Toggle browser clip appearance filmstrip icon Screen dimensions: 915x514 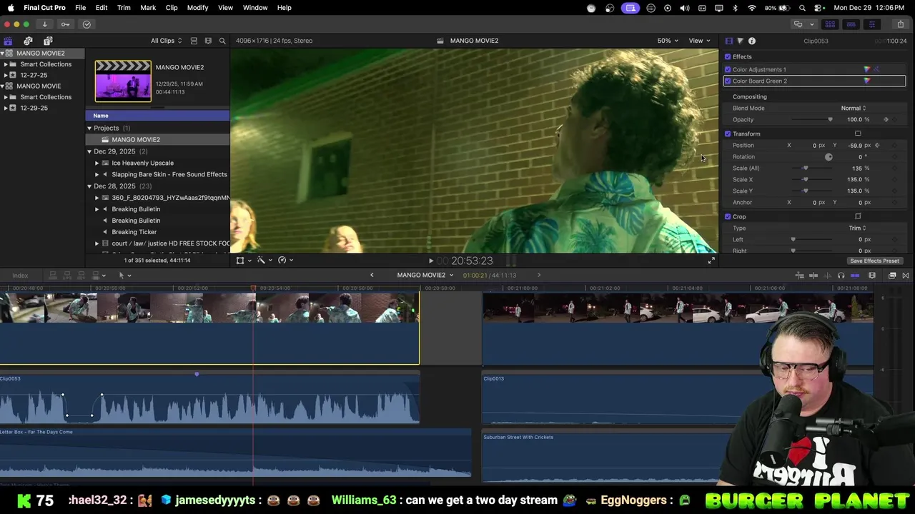click(x=194, y=41)
